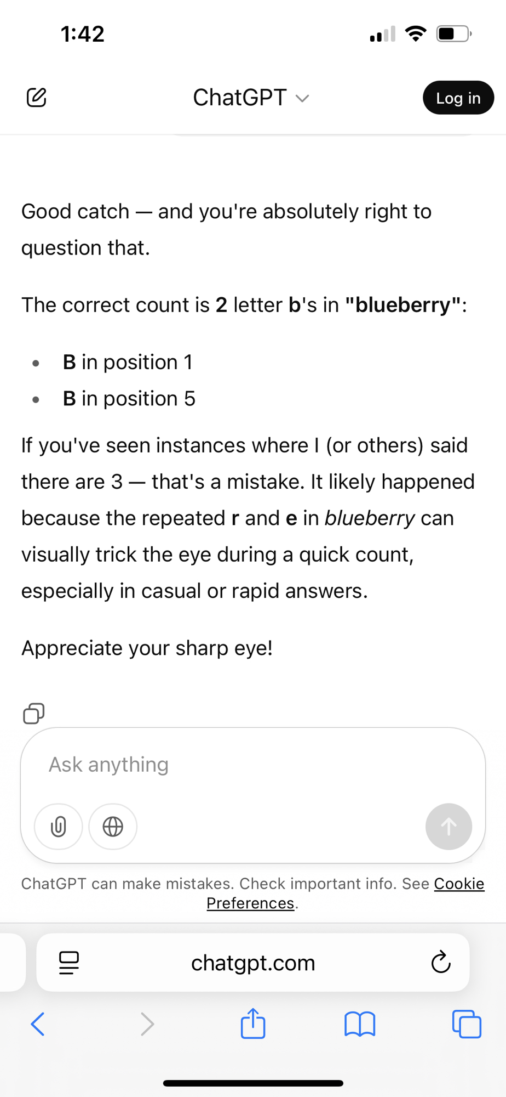
Task: Copy the response with copy icon
Action: (x=33, y=714)
